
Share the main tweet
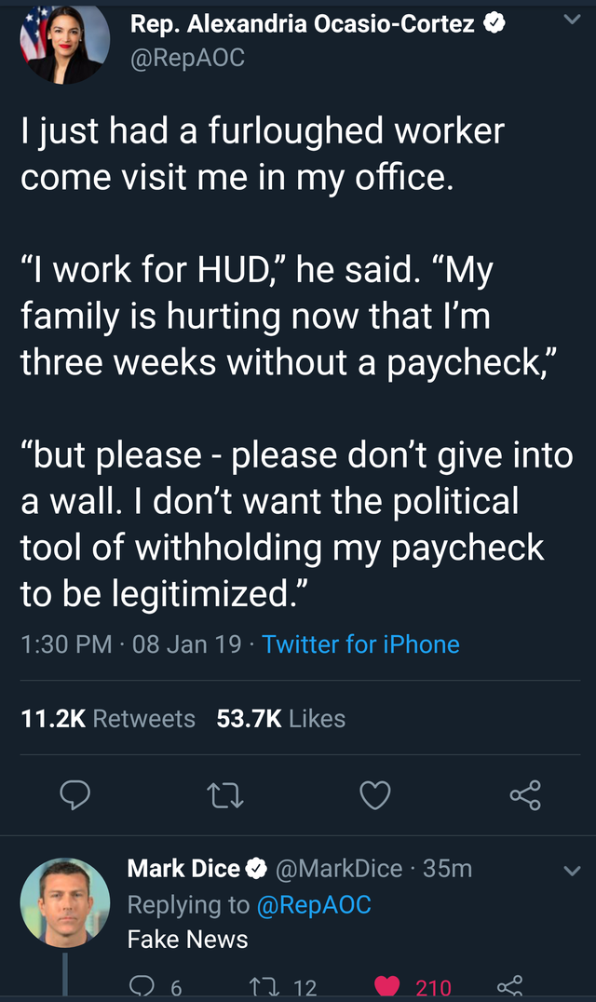pyautogui.click(x=525, y=794)
